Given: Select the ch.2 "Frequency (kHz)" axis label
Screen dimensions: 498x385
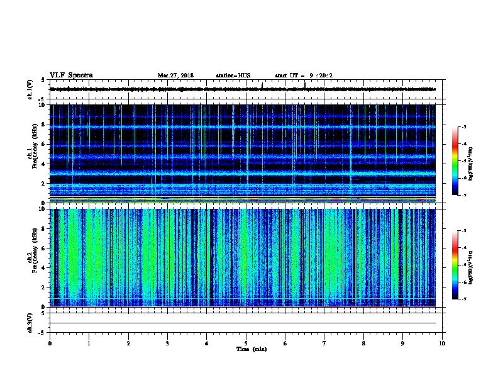Looking at the screenshot, I should coord(35,250).
